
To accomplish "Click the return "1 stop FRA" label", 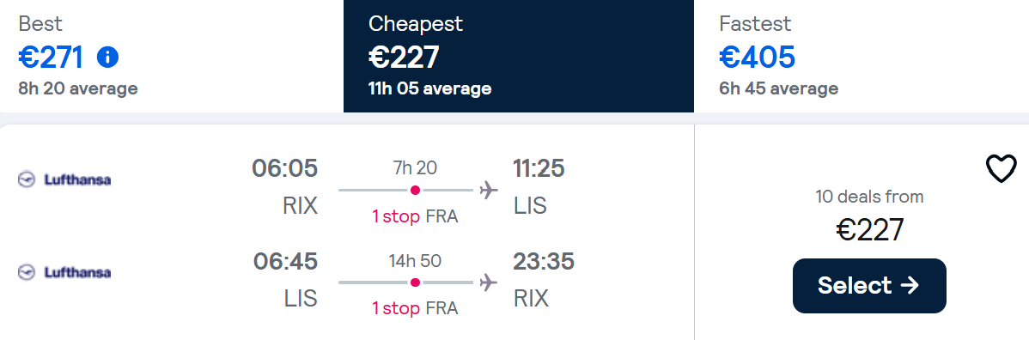I will (415, 308).
